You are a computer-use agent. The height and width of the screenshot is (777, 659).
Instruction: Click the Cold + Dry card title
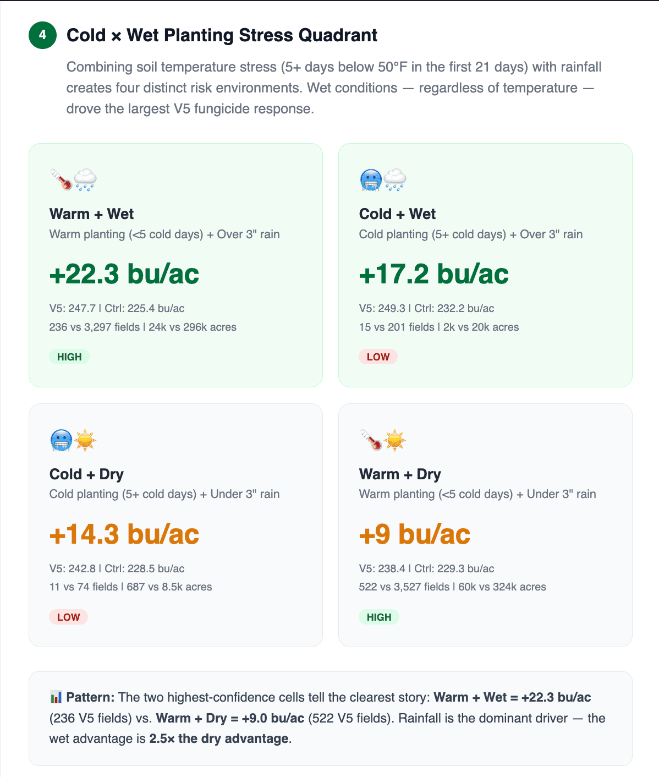point(86,474)
